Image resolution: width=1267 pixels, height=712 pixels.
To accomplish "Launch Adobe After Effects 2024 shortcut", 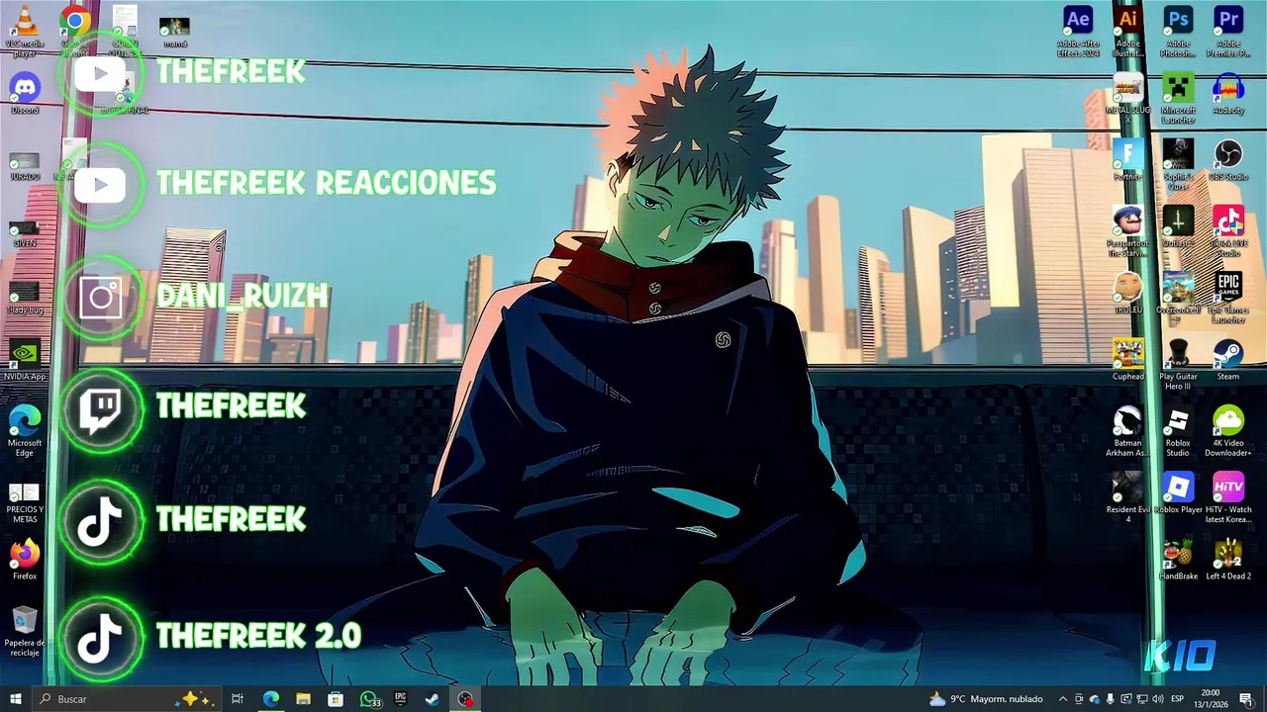I will 1077,30.
